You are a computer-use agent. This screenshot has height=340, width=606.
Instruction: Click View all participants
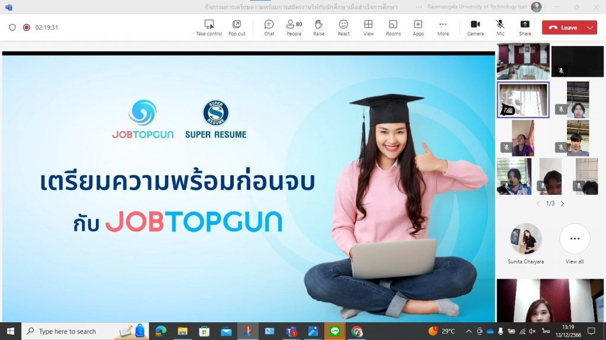coord(575,239)
